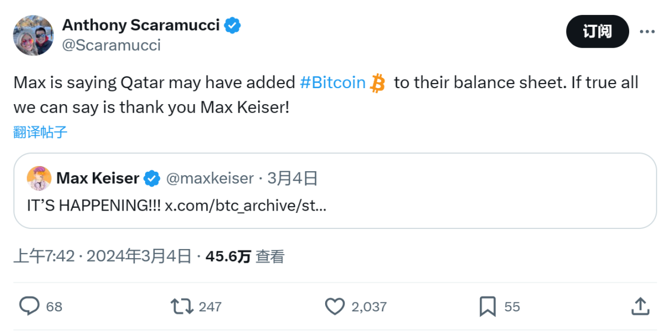The image size is (671, 332).
Task: Repost this tweet
Action: click(x=181, y=306)
